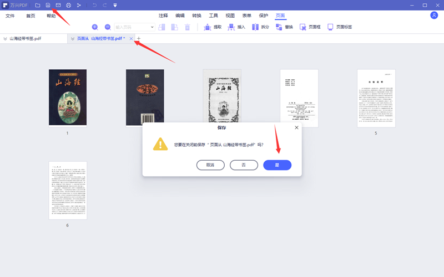This screenshot has height=277, width=444.
Task: Expand the quick access toolbar dropdown arrow
Action: point(115,6)
